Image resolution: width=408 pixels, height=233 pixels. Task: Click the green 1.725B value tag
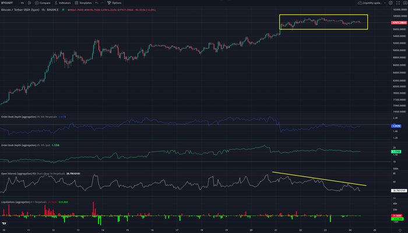click(396, 151)
